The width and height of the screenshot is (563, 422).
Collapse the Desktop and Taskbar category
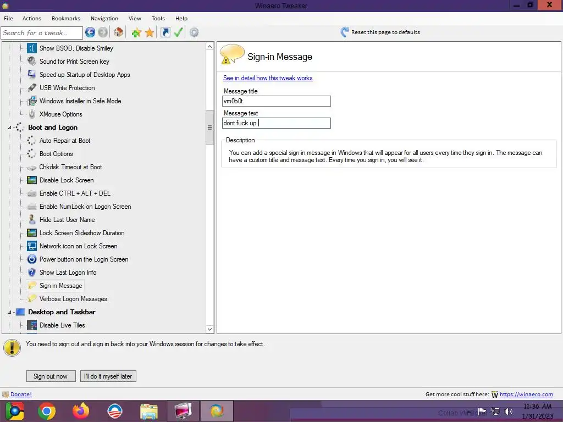point(10,312)
